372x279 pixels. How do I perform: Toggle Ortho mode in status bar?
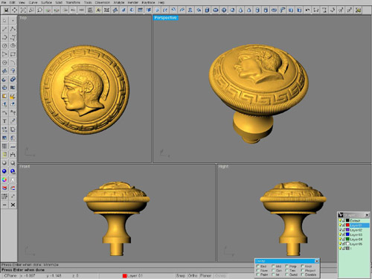(x=193, y=276)
